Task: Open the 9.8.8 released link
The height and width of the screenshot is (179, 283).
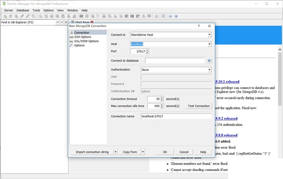Action: pyautogui.click(x=226, y=135)
